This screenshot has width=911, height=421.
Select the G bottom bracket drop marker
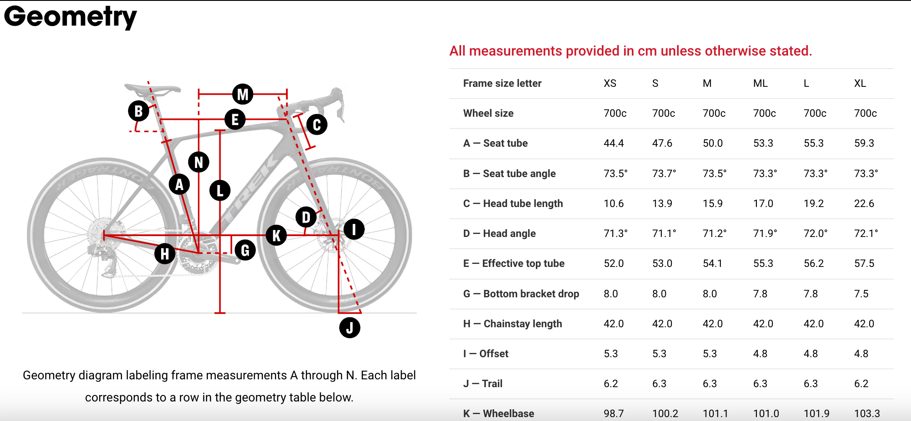pos(245,250)
